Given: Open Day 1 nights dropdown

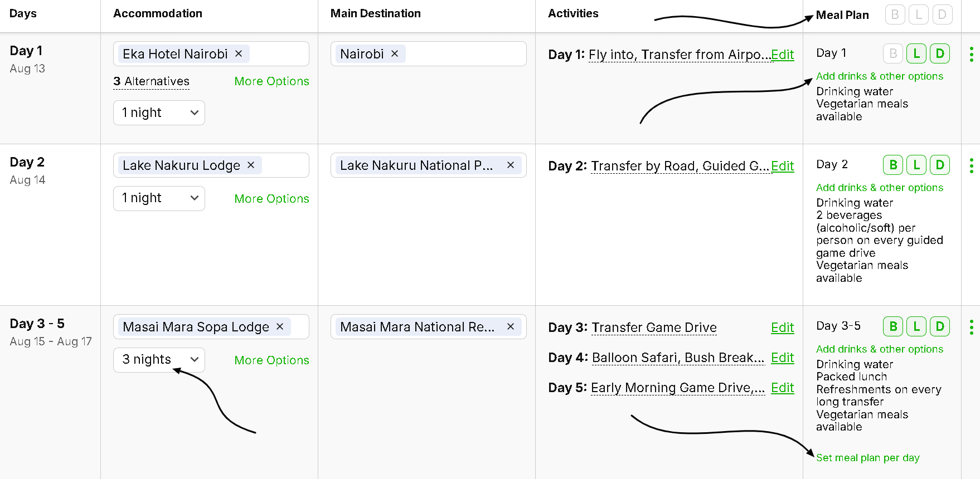Looking at the screenshot, I should pyautogui.click(x=159, y=113).
